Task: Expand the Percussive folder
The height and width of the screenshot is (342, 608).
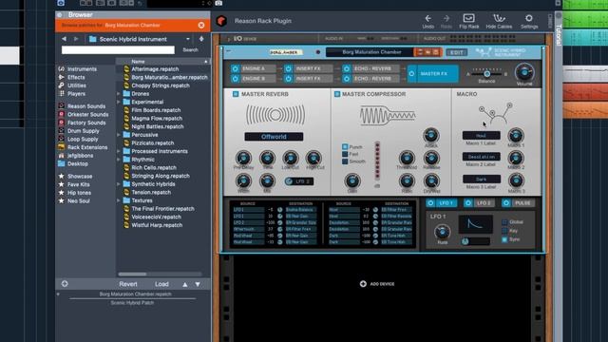Action: tap(118, 135)
